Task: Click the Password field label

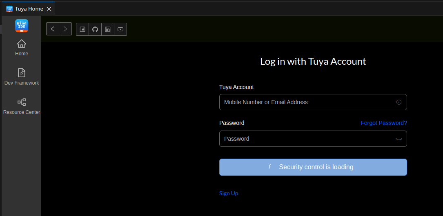Action: click(x=232, y=123)
